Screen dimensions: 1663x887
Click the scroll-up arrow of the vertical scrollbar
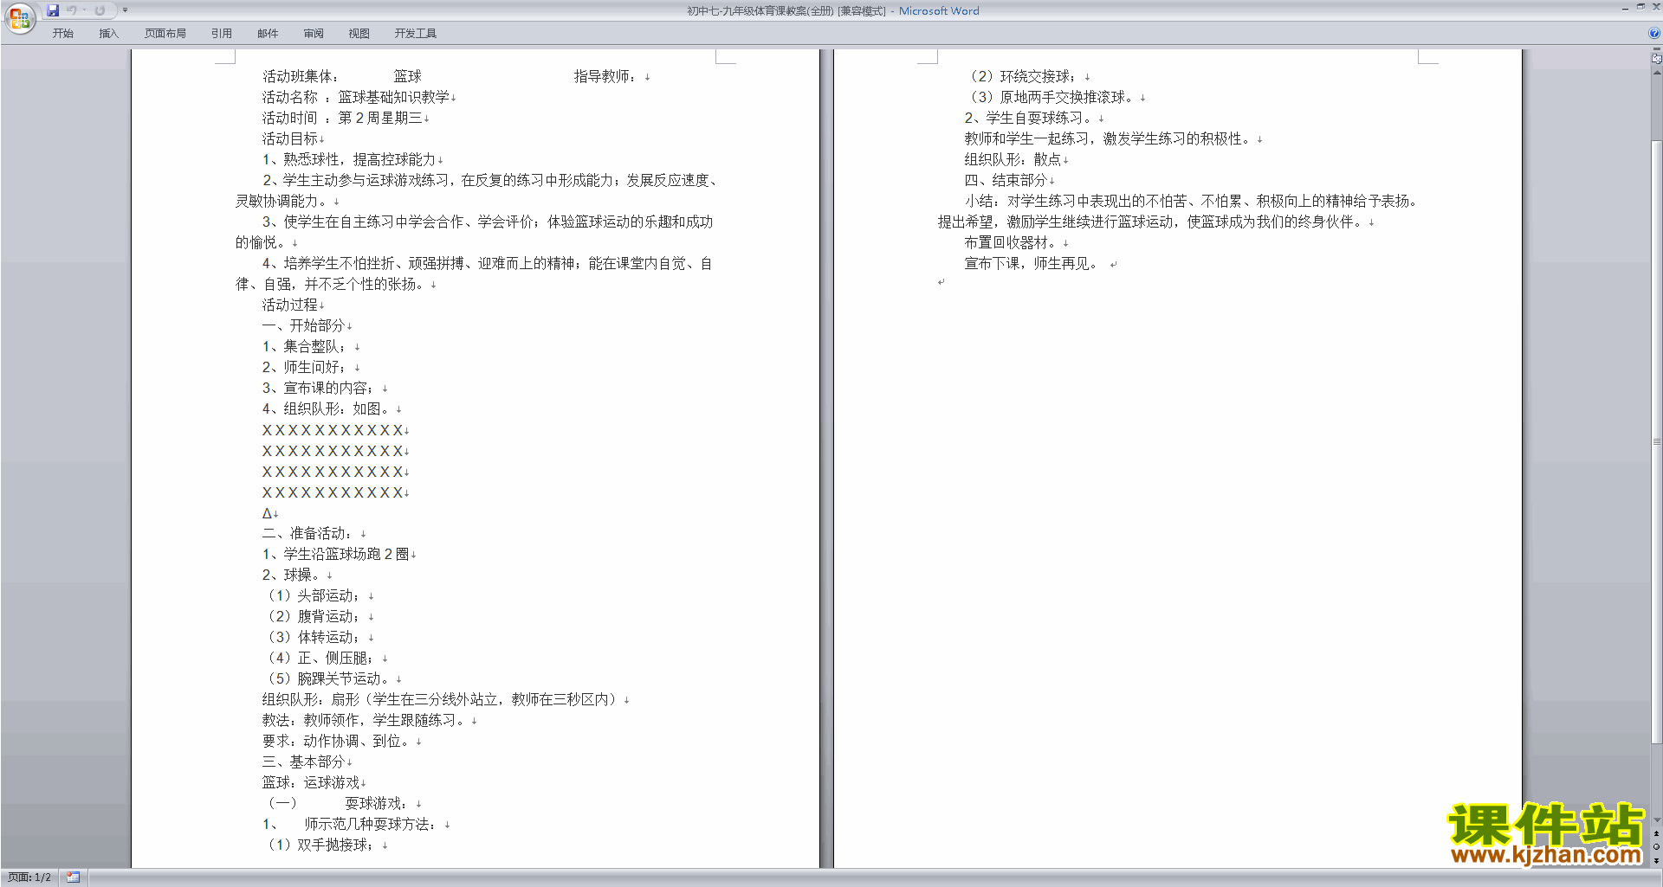(1656, 72)
